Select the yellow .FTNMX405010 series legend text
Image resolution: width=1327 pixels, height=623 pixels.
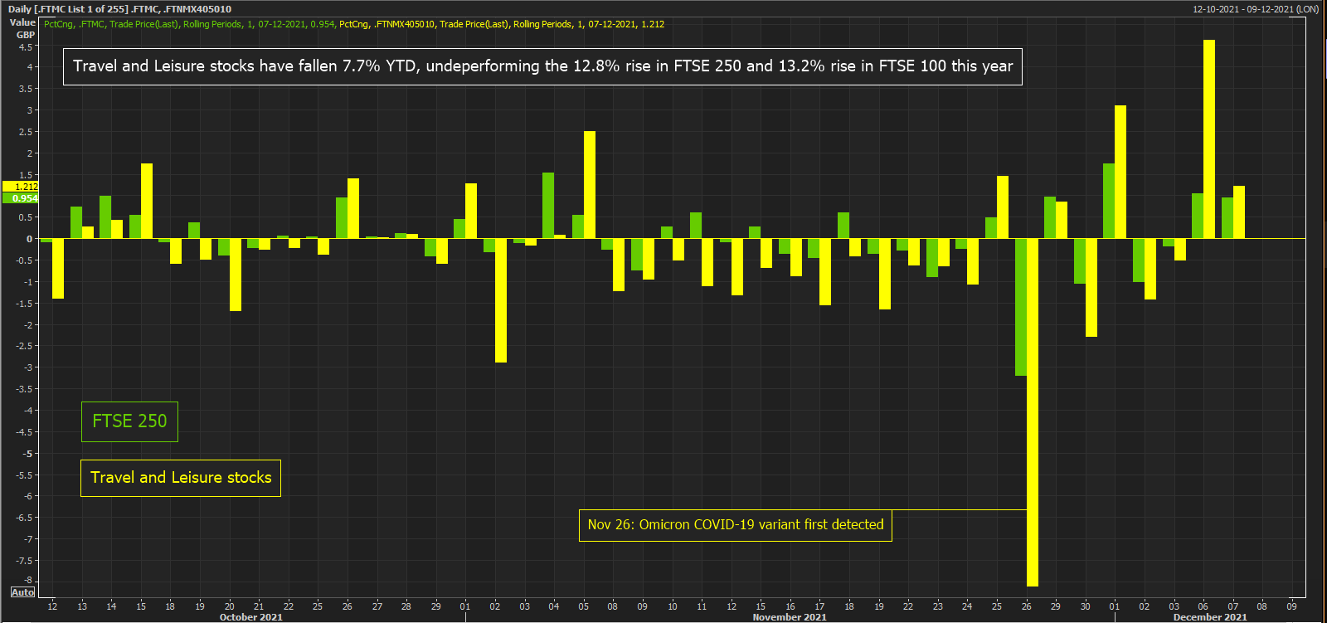tap(502, 24)
